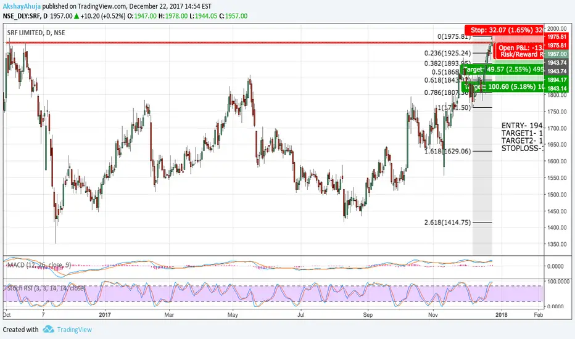Click the Fibonacci 2.618(1414.75) level label
This screenshot has width=575, height=339.
(447, 222)
